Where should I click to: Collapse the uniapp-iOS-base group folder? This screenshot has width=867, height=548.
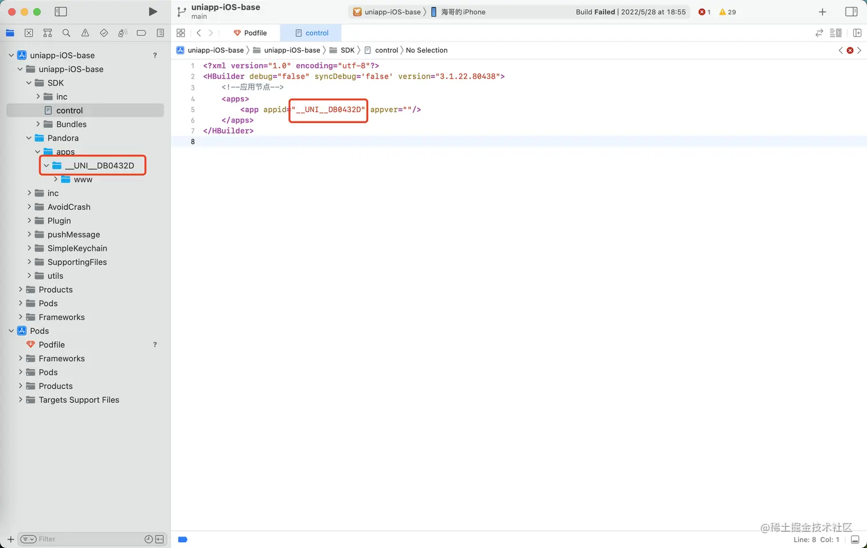pos(20,69)
